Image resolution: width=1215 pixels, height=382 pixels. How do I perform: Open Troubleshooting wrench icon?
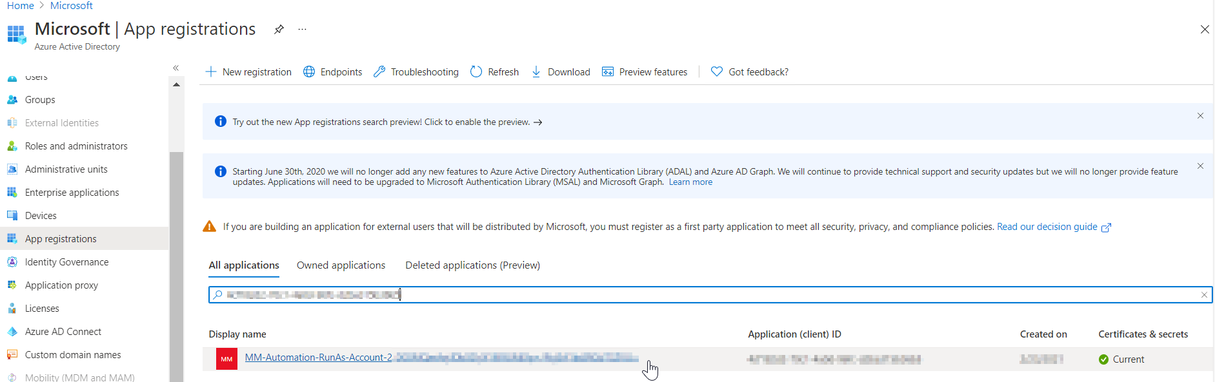(x=379, y=72)
